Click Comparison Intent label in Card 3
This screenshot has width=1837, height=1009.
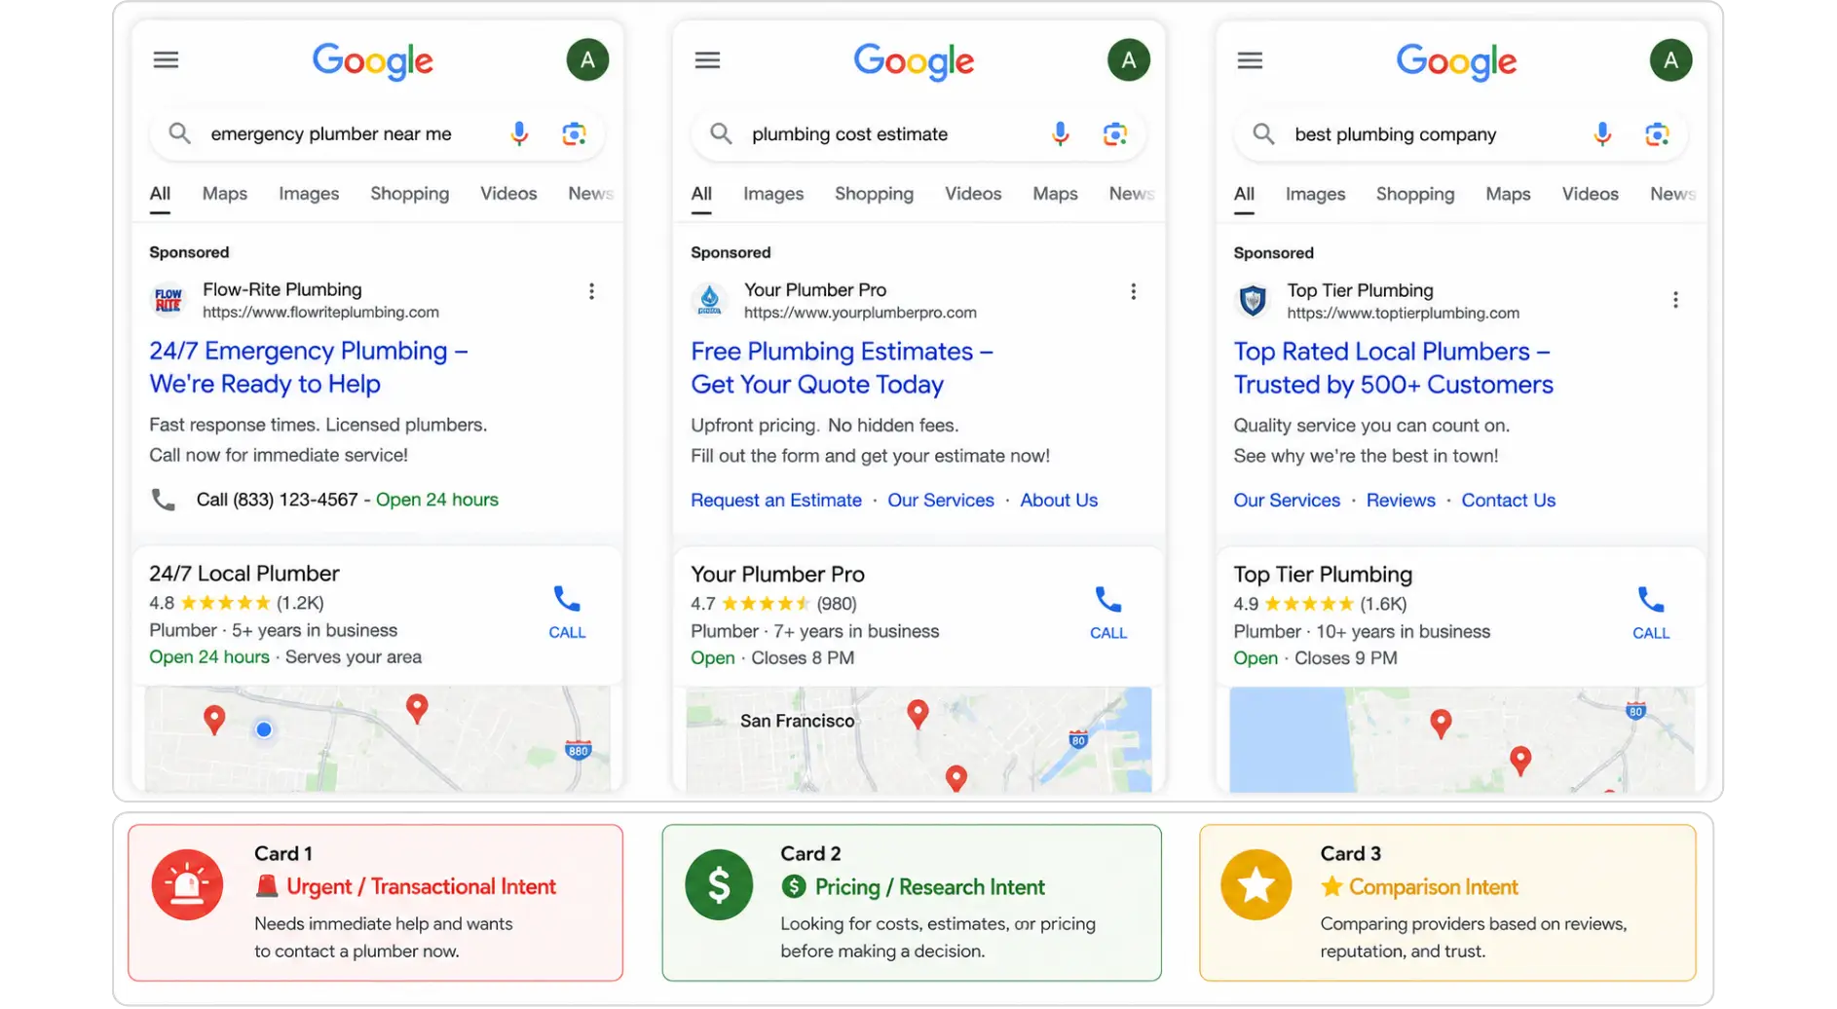(1433, 886)
